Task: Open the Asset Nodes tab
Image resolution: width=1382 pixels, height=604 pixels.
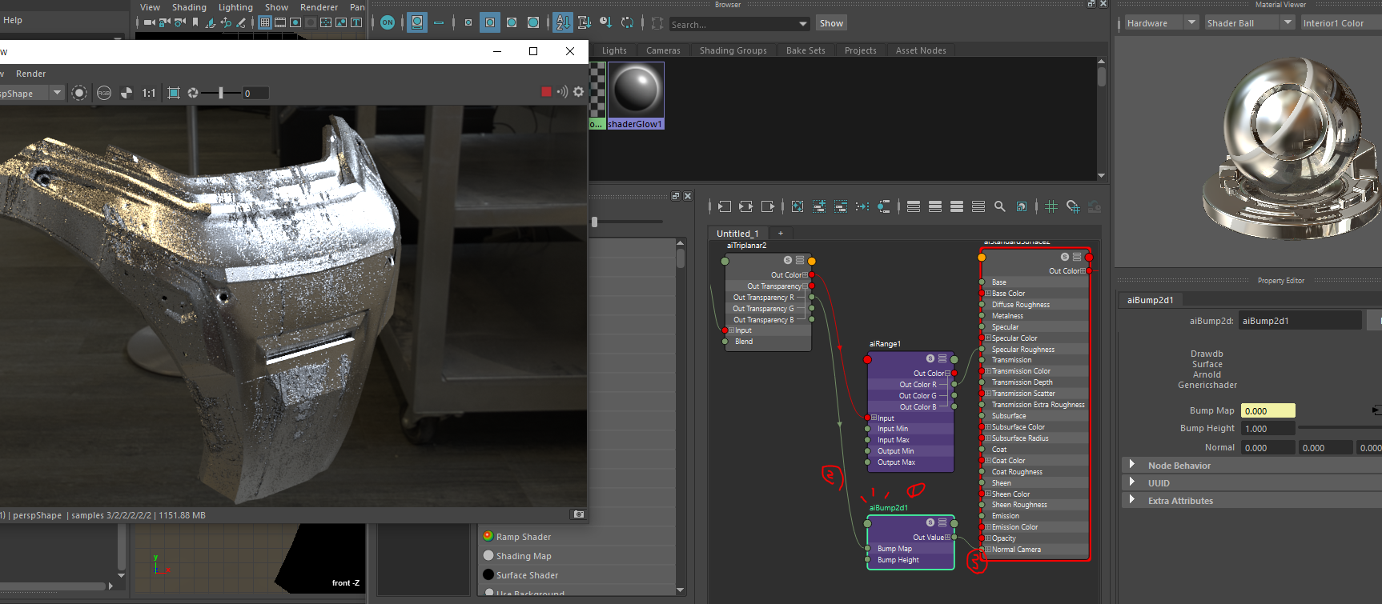Action: (921, 50)
